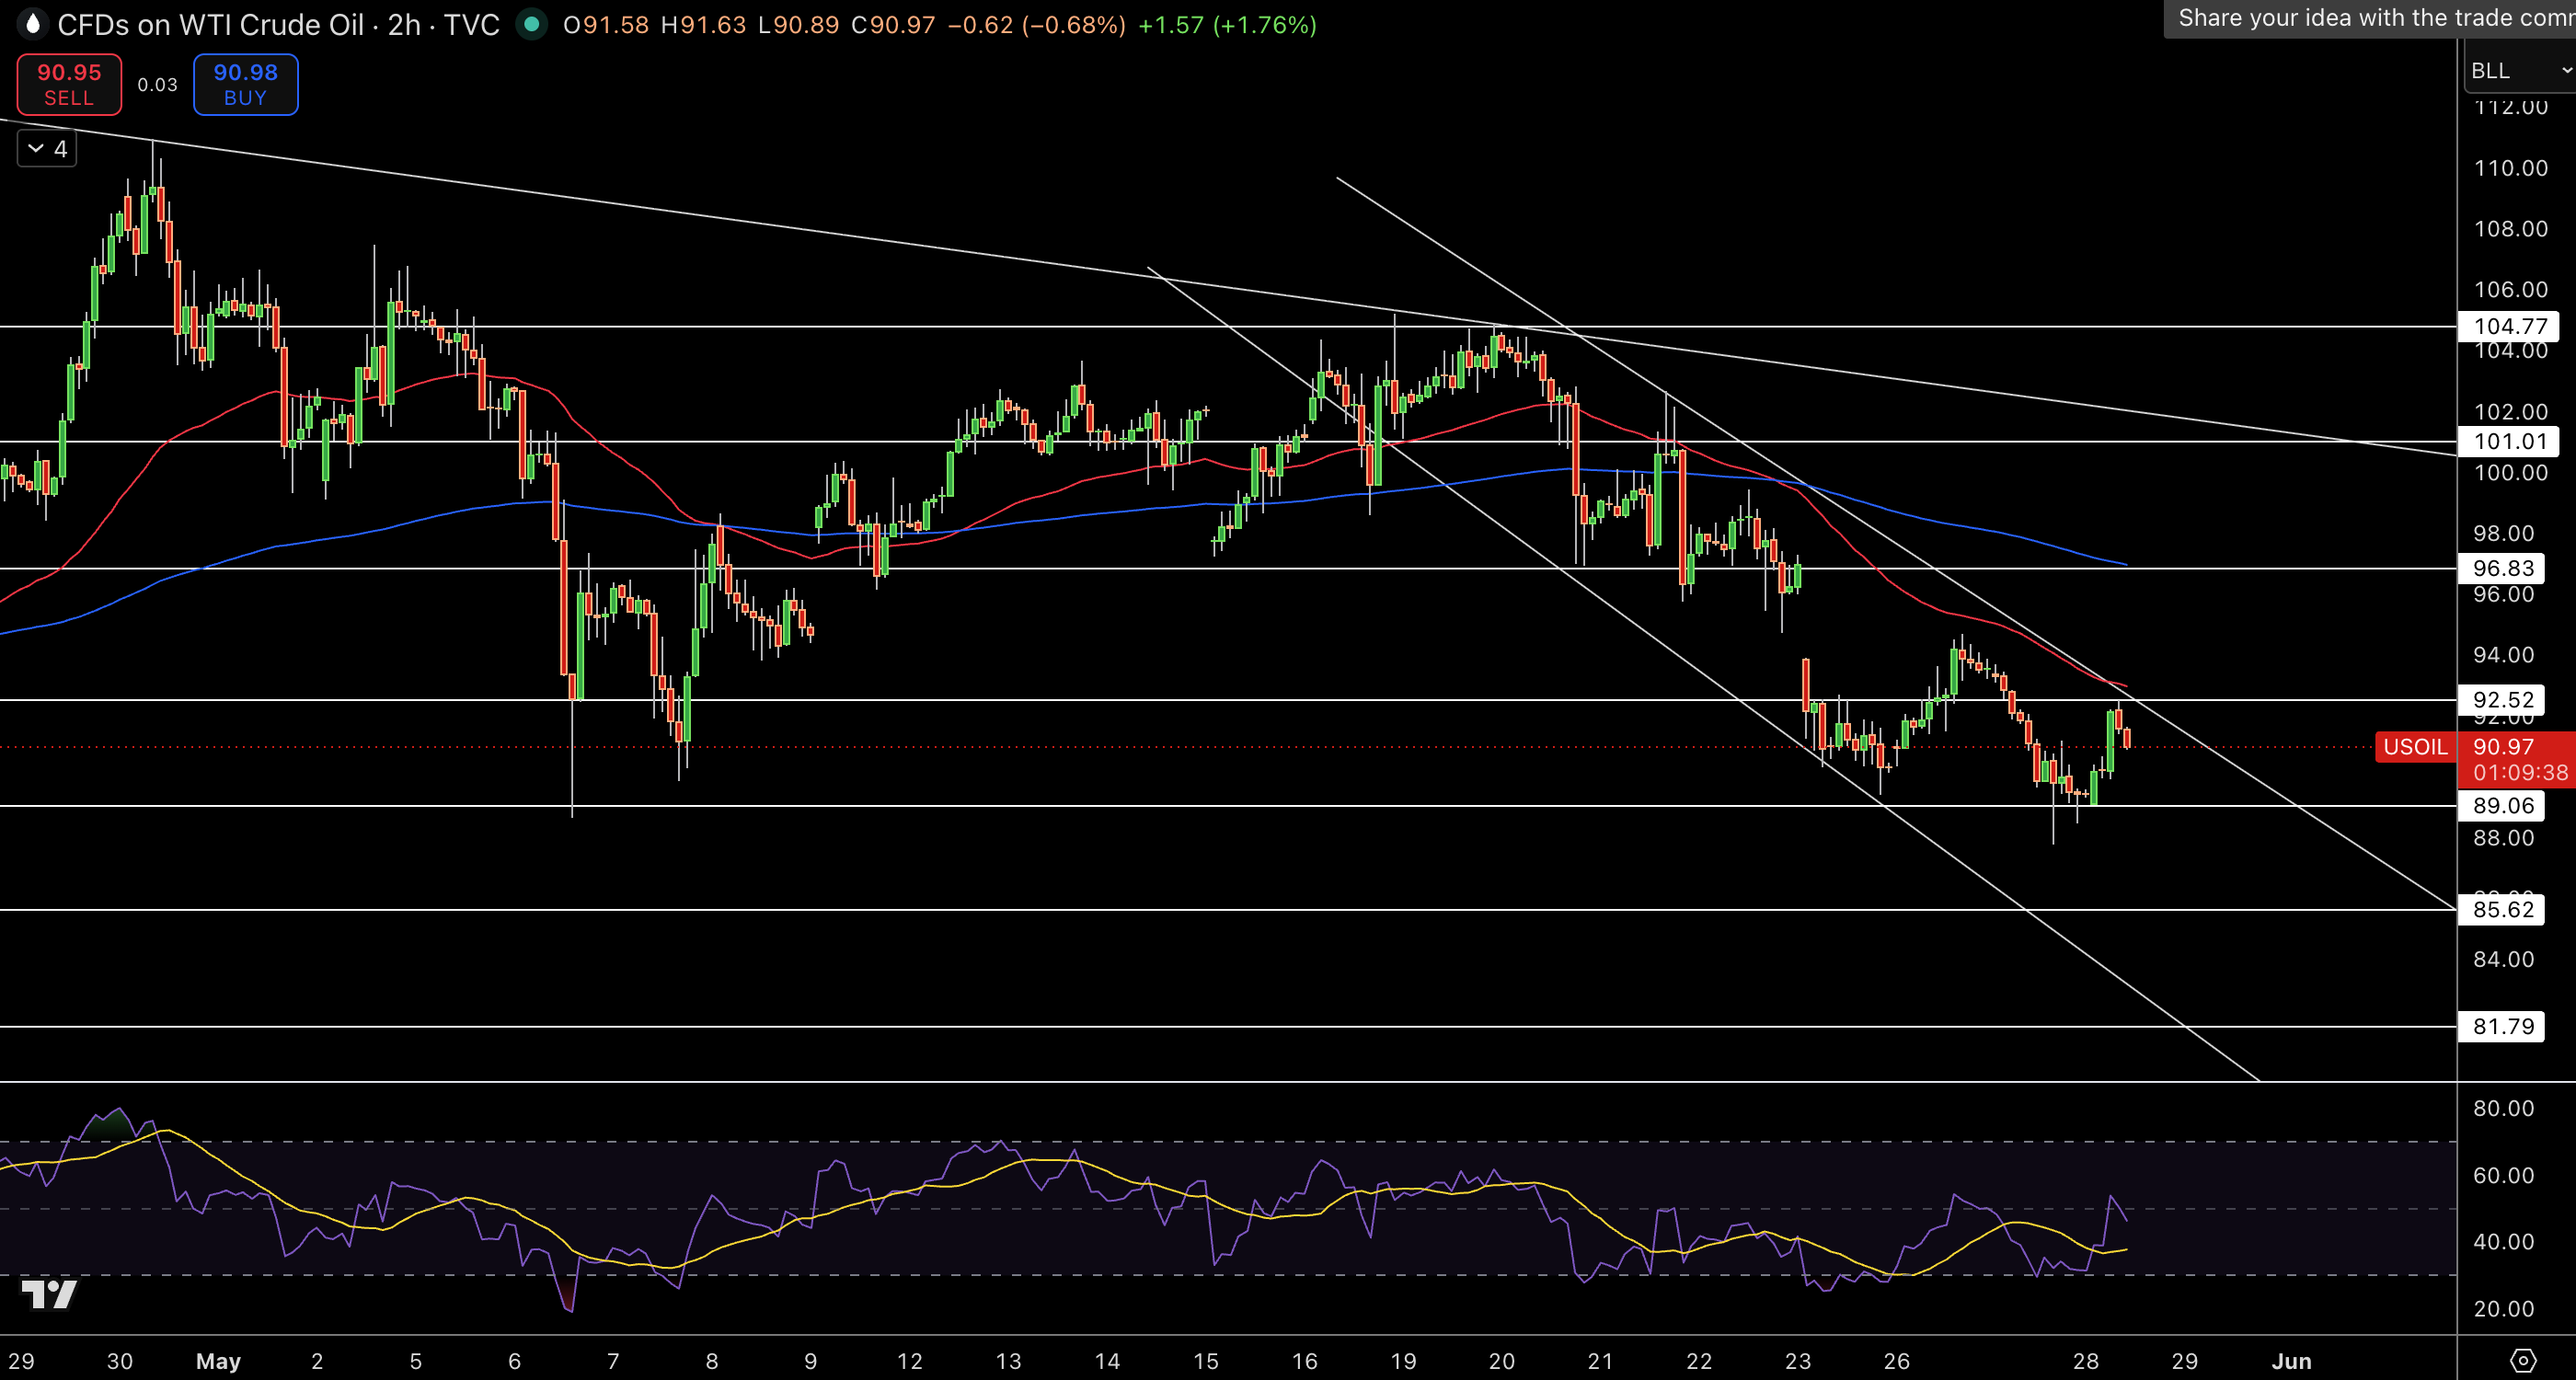
Task: Select the 85.62 horizontal line price label
Action: [x=2502, y=909]
